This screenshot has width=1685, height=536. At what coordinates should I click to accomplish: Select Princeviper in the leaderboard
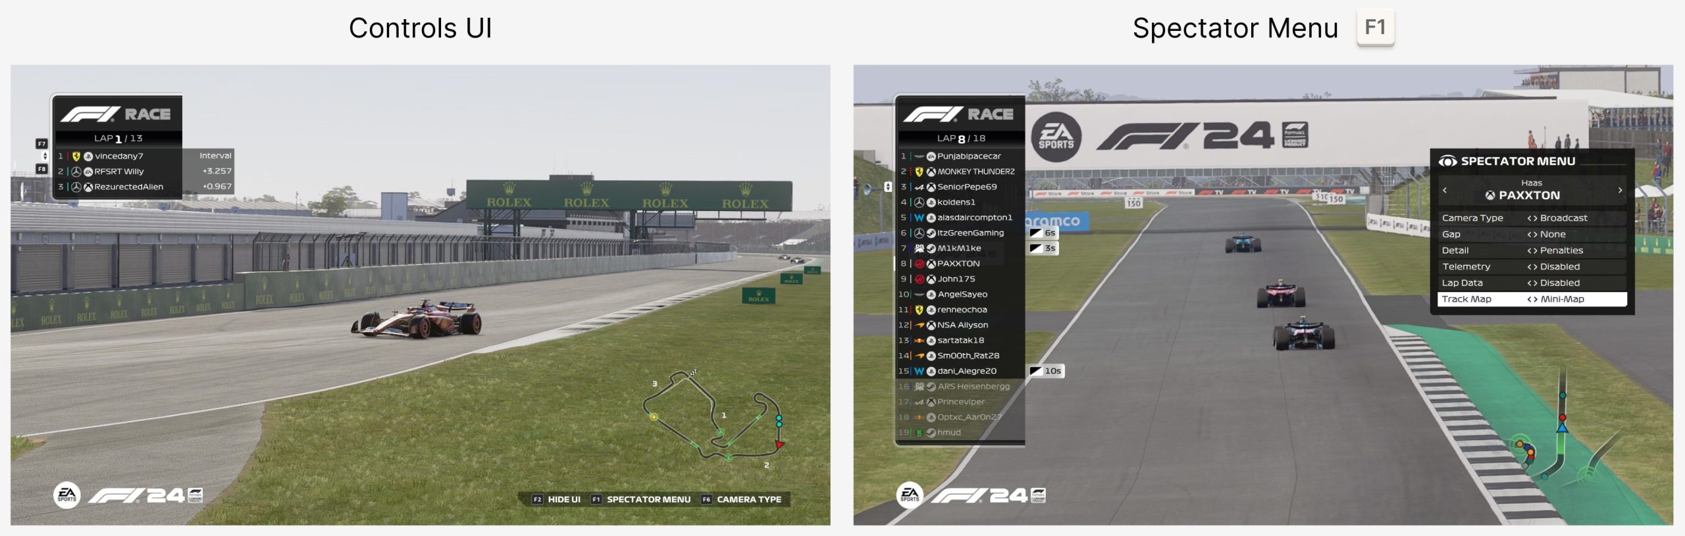point(961,402)
